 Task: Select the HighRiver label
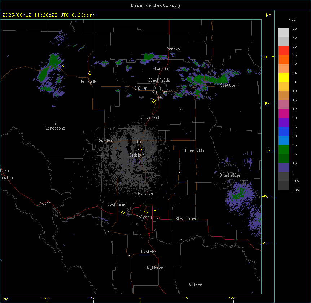point(155,267)
